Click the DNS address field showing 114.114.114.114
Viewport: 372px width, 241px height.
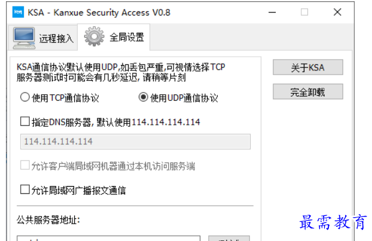point(135,141)
